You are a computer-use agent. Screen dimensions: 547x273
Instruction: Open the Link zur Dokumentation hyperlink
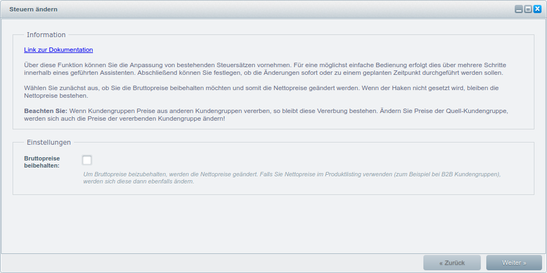pos(59,50)
